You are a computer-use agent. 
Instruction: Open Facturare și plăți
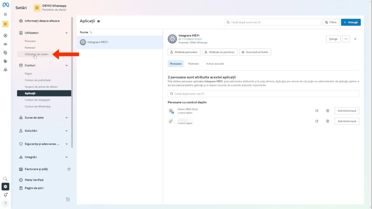(x=36, y=169)
